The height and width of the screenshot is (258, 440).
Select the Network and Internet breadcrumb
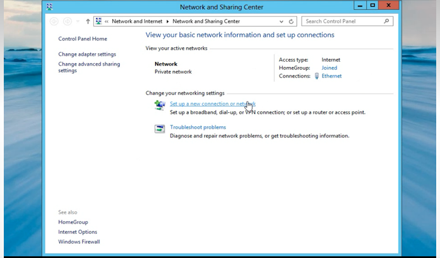tap(137, 21)
